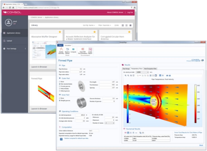
Task: Open PDF Documentation from the ribbon
Action: (82, 51)
